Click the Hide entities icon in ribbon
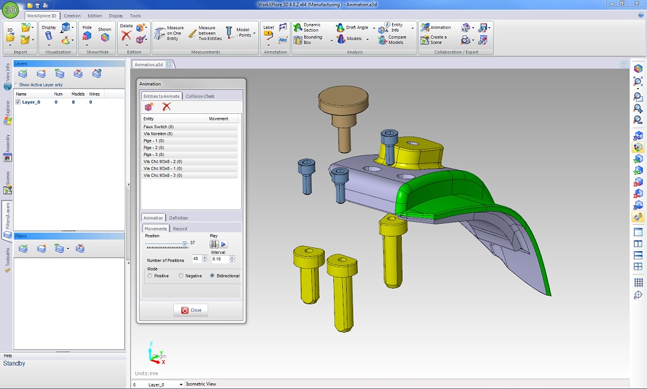This screenshot has width=647, height=389. pos(87,37)
